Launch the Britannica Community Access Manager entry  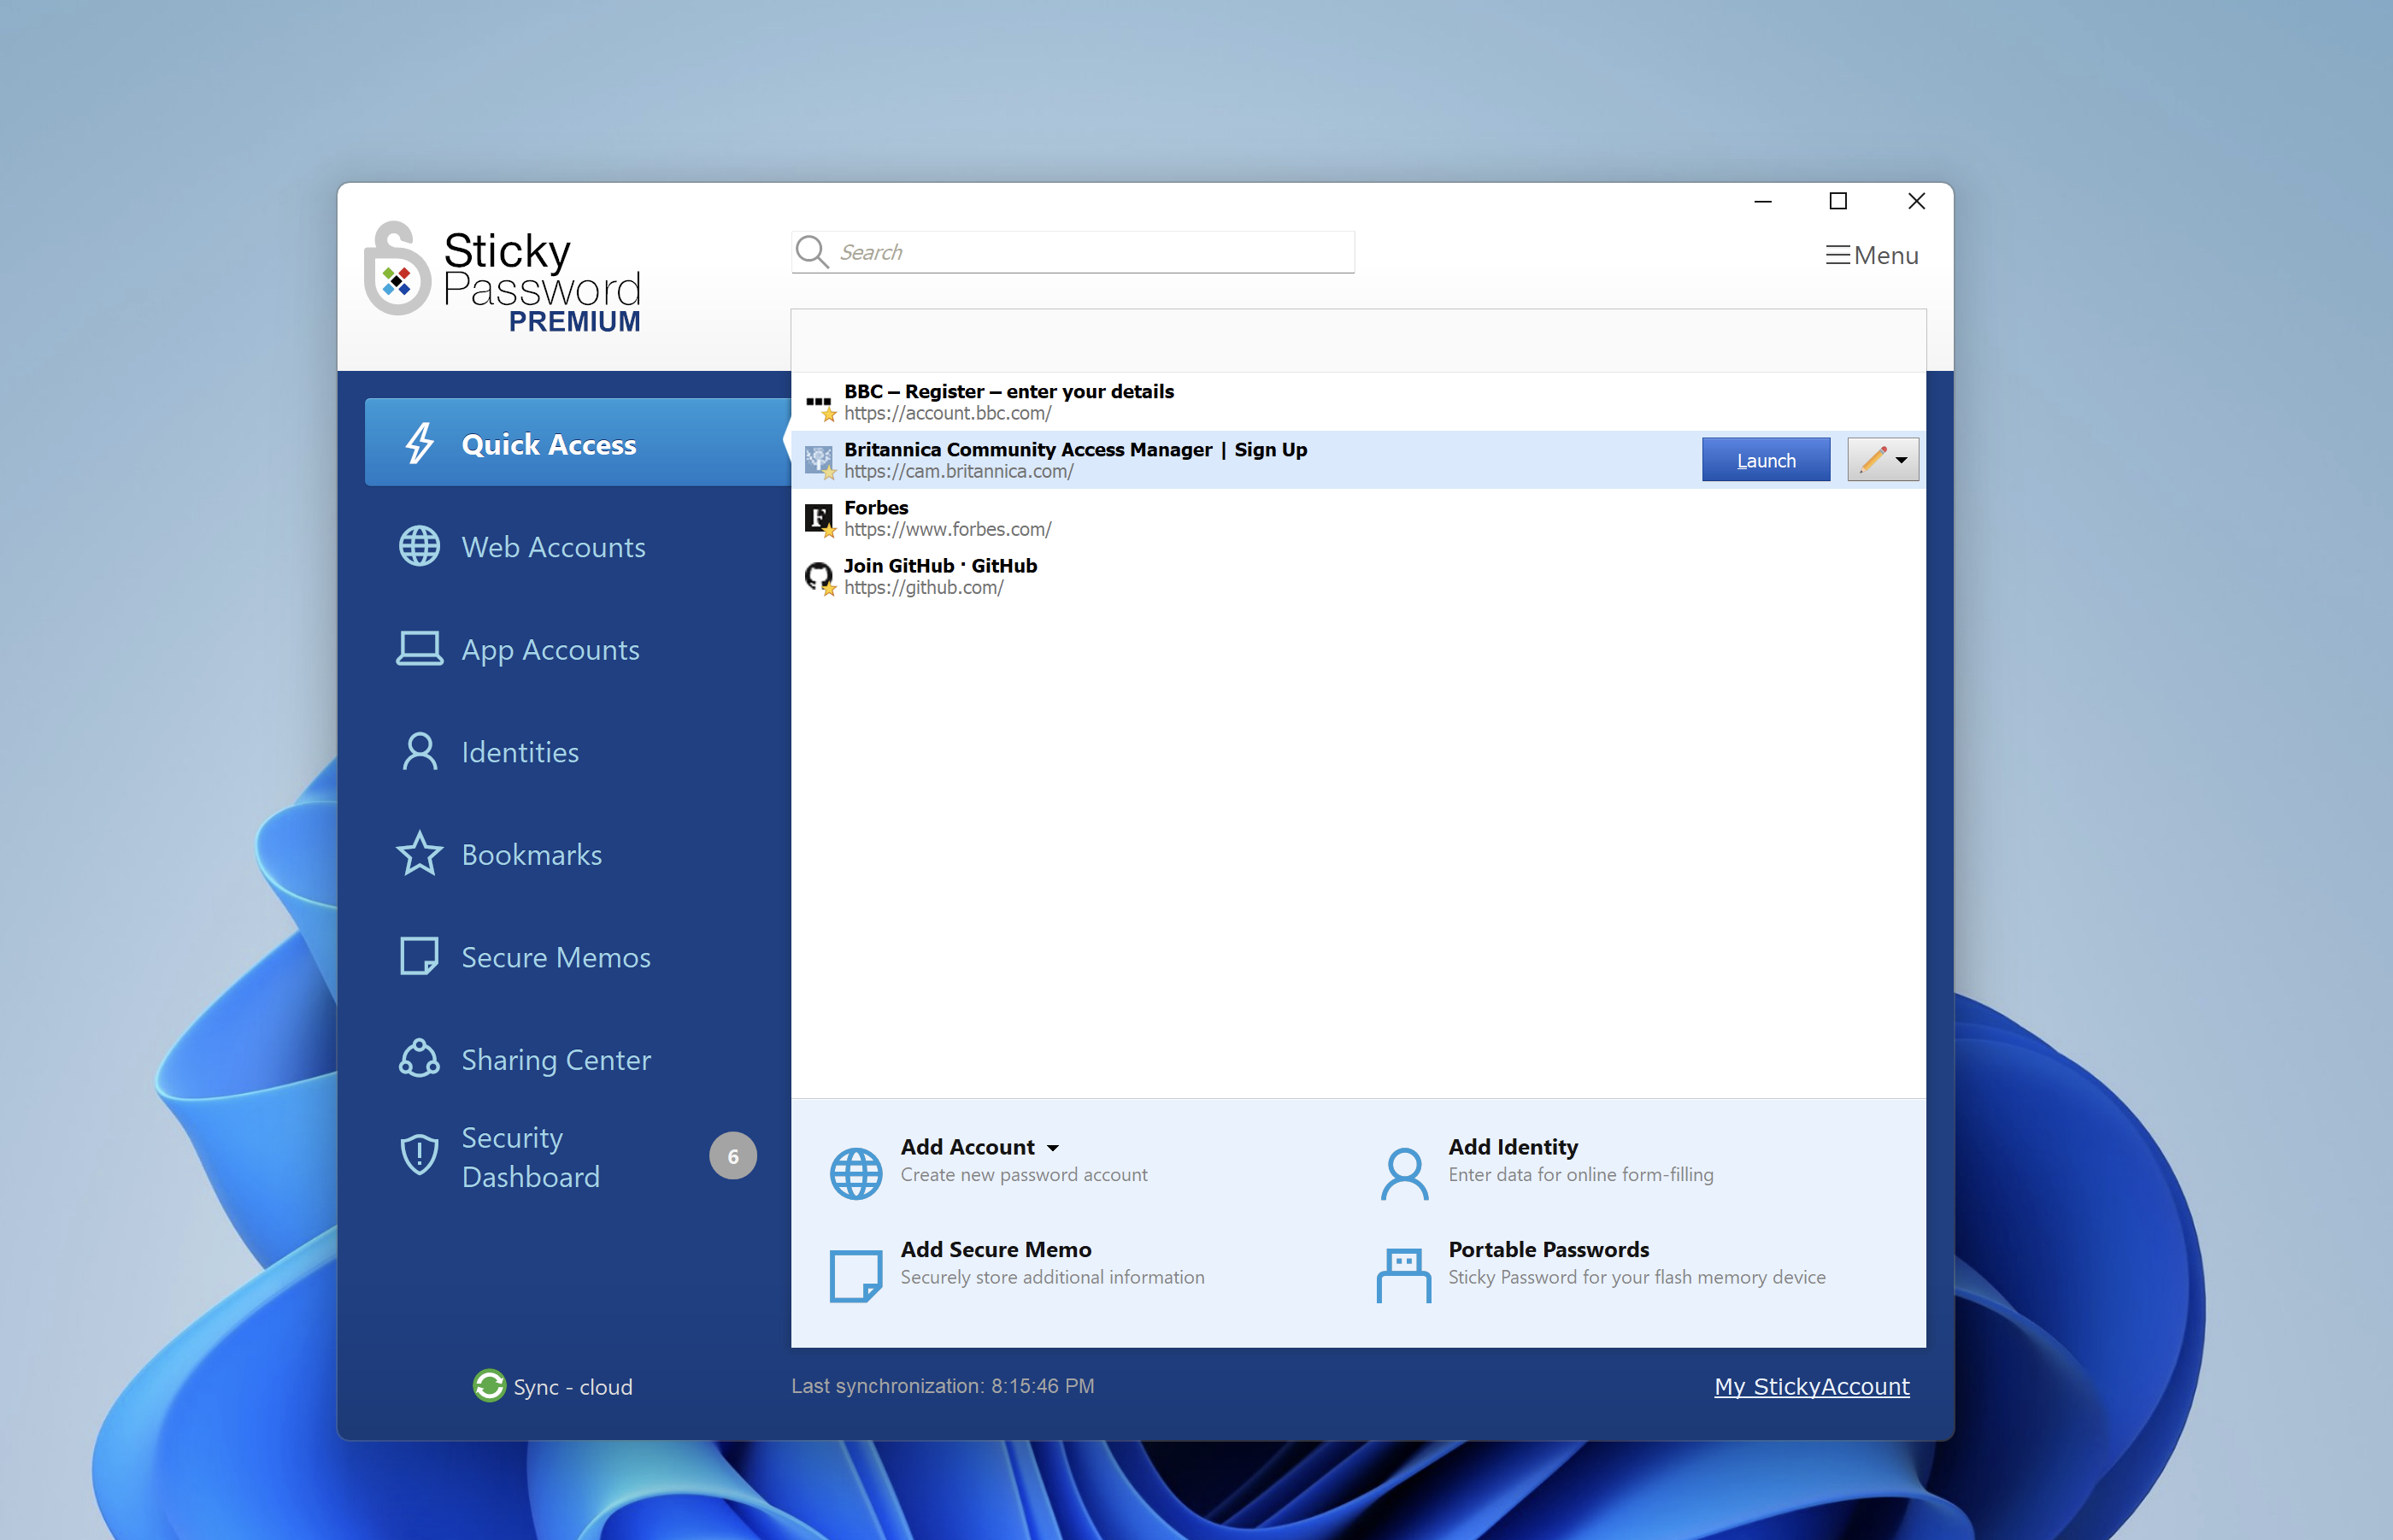point(1765,459)
